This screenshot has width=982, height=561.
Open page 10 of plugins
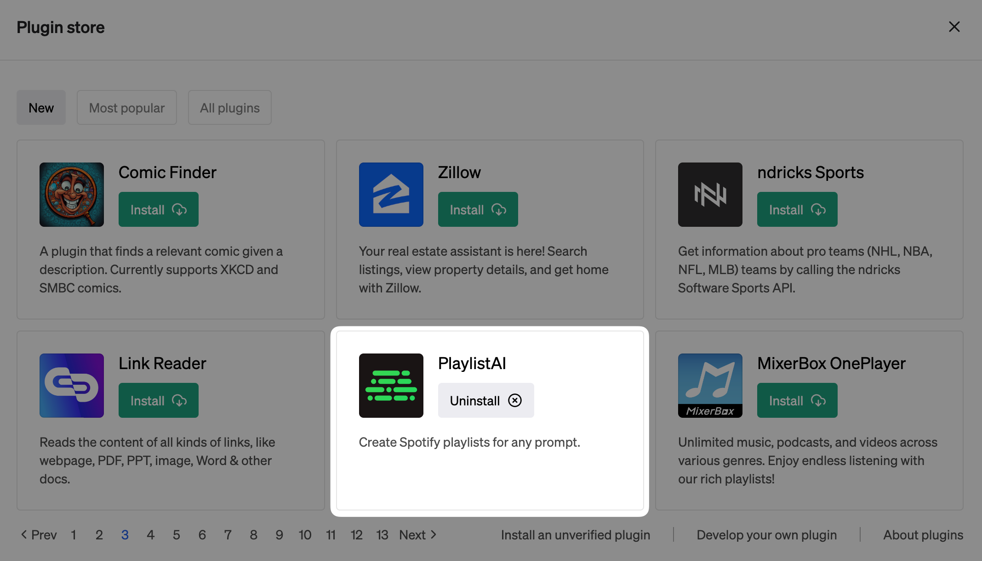click(x=305, y=535)
